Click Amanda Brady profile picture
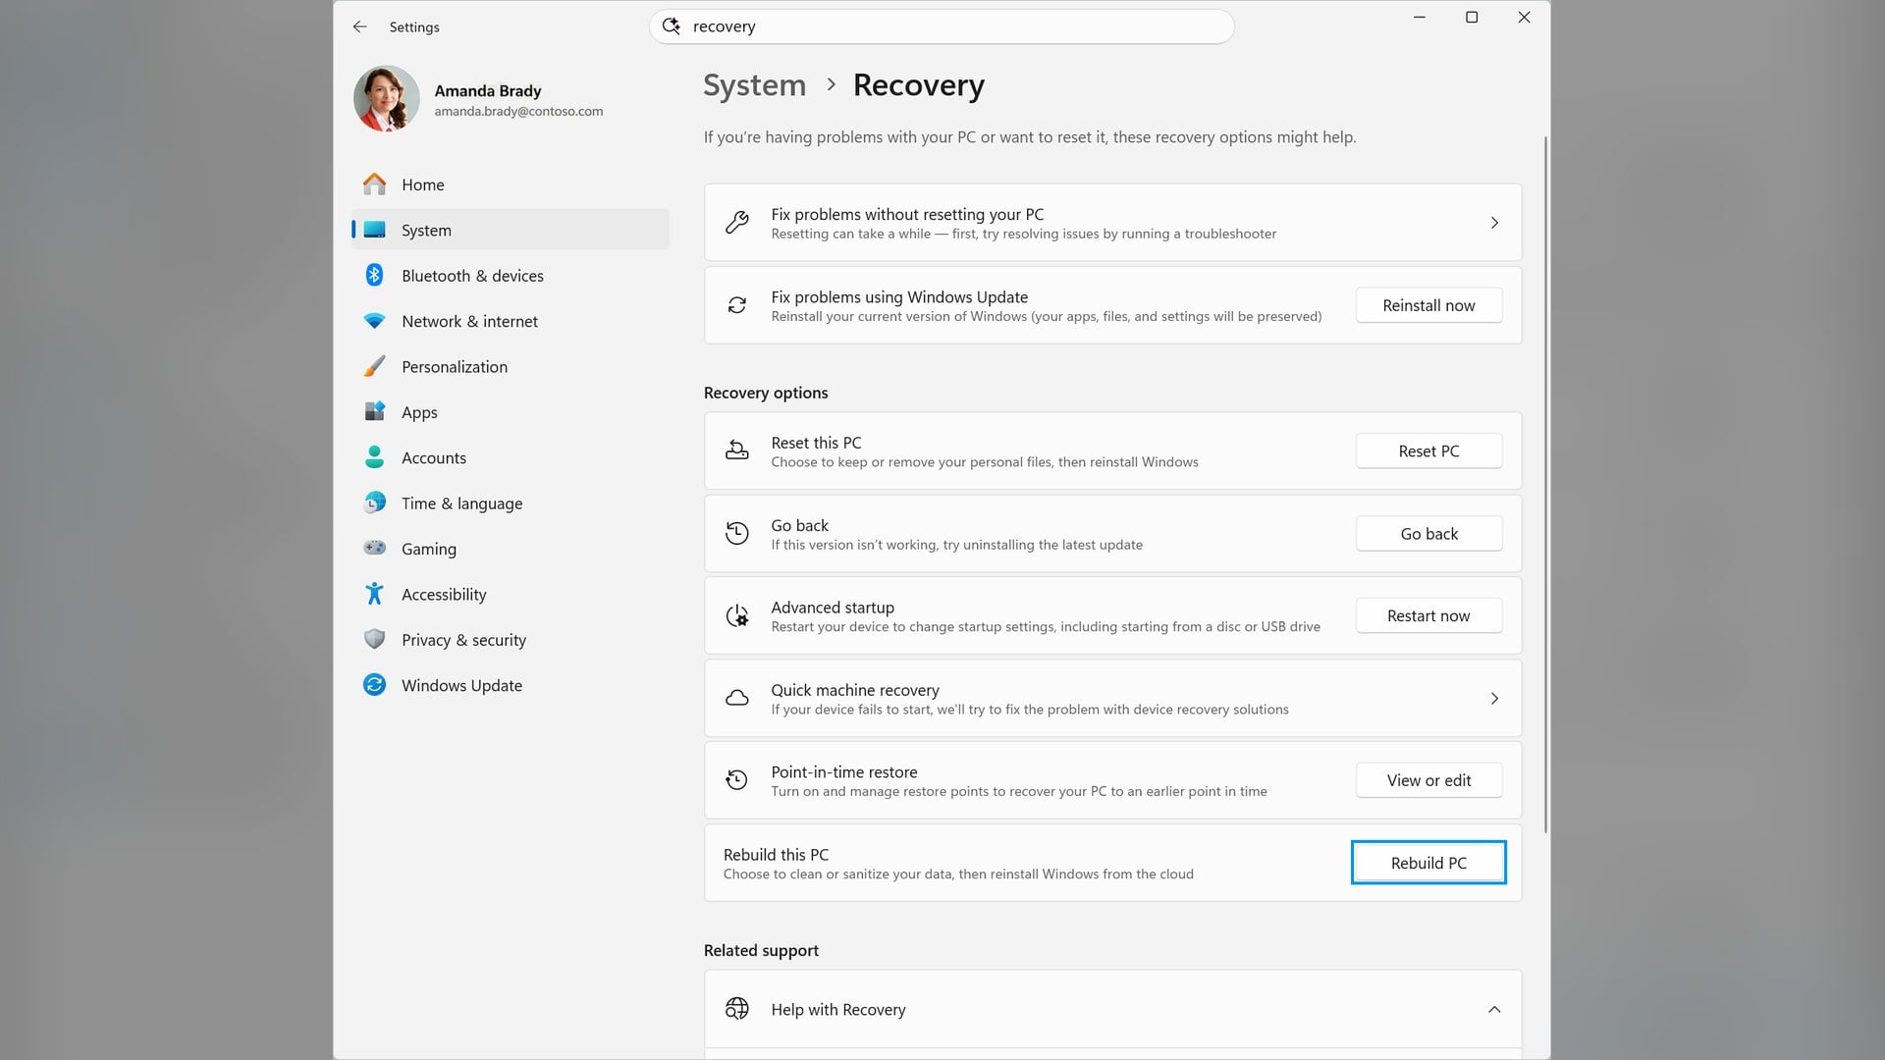Image resolution: width=1885 pixels, height=1060 pixels. tap(386, 98)
